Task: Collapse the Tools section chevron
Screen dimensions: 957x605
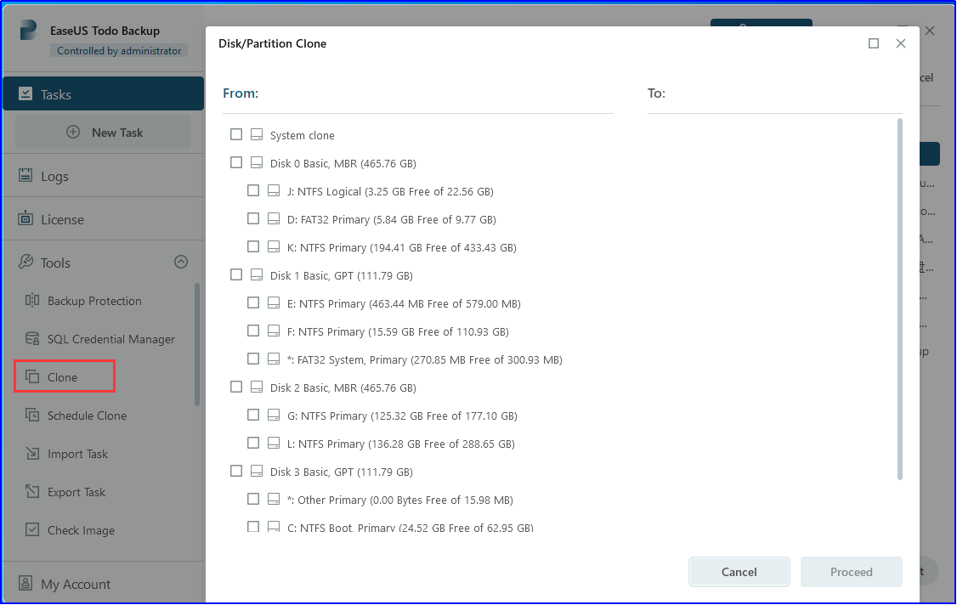Action: [181, 263]
